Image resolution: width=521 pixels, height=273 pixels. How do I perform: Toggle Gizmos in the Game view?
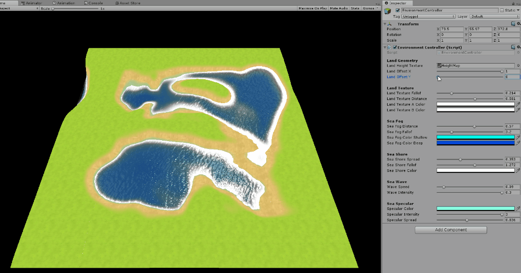(368, 8)
